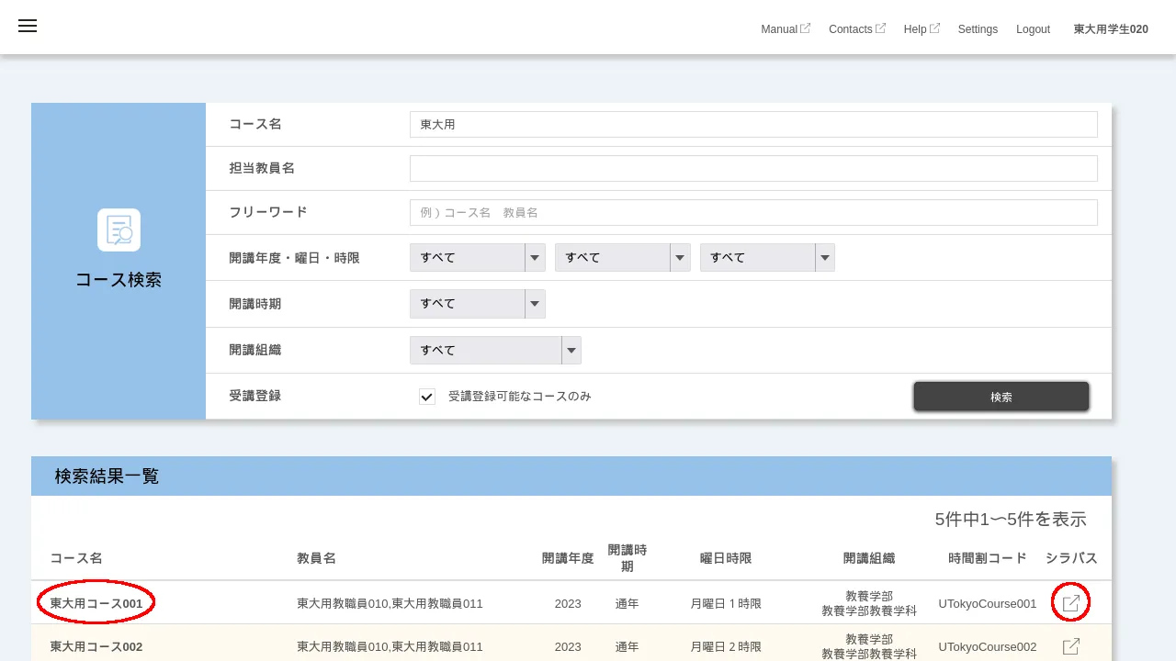This screenshot has width=1176, height=661.
Task: Click Logout in the header
Action: 1033,28
